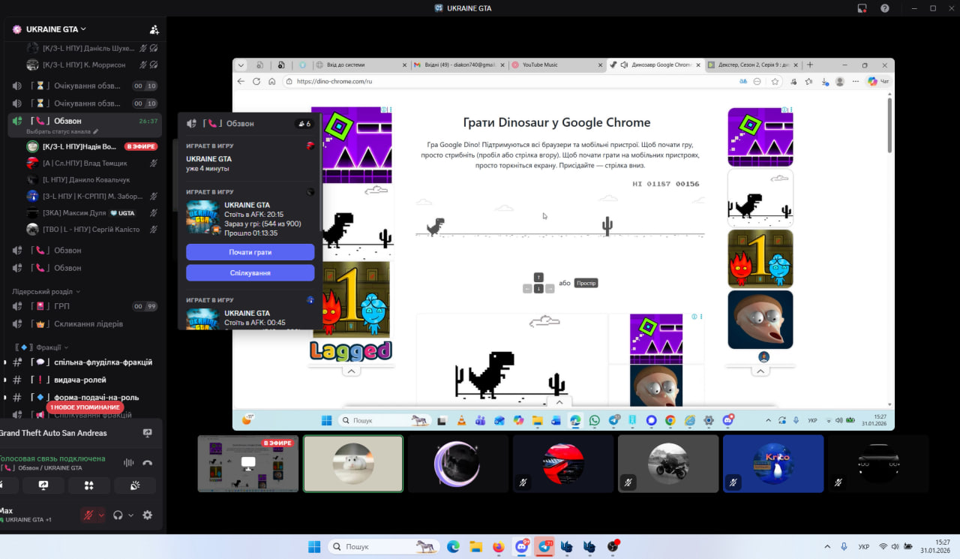This screenshot has width=960, height=559.
Task: Click the UKRAINE GTA game art showing AFK 20:15
Action: (202, 218)
